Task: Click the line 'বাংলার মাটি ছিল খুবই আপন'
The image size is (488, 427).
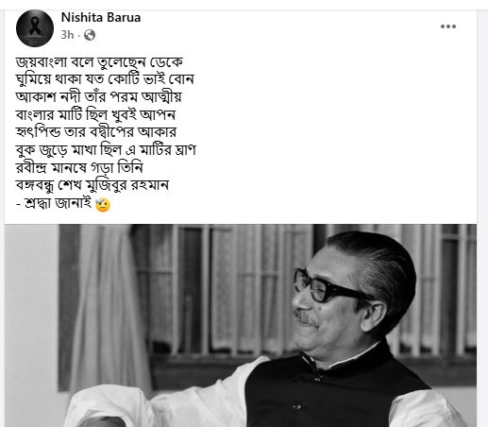Action: 95,114
